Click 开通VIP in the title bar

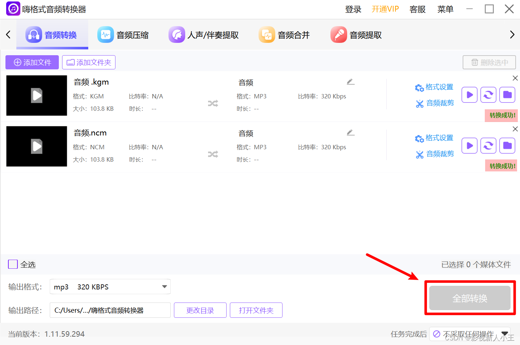[385, 9]
